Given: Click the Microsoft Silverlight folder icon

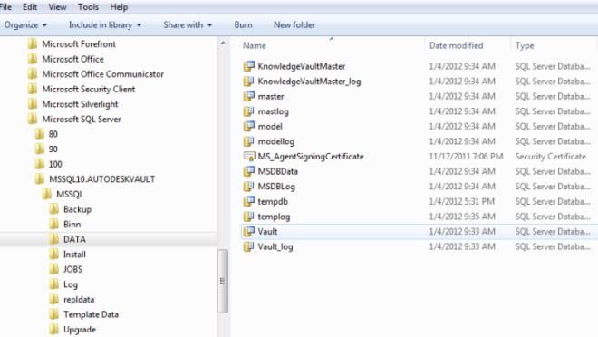Looking at the screenshot, I should point(33,103).
